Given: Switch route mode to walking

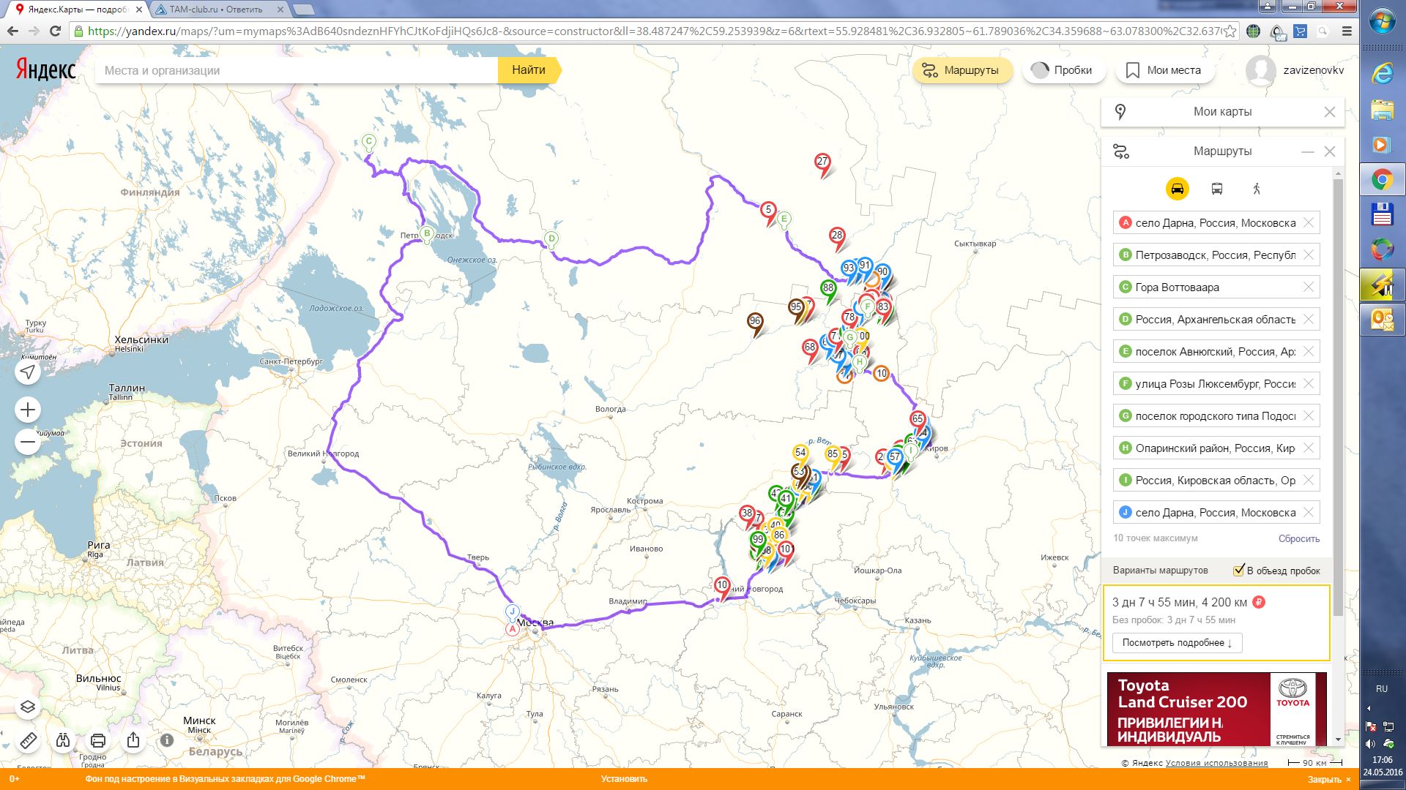Looking at the screenshot, I should (1257, 189).
